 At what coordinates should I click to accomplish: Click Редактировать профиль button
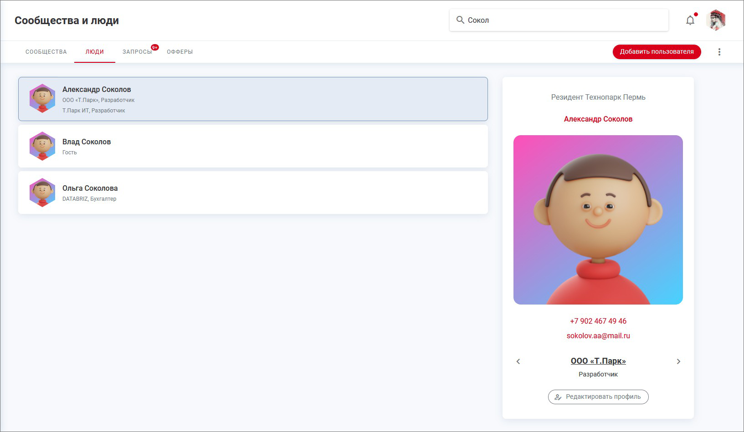598,397
